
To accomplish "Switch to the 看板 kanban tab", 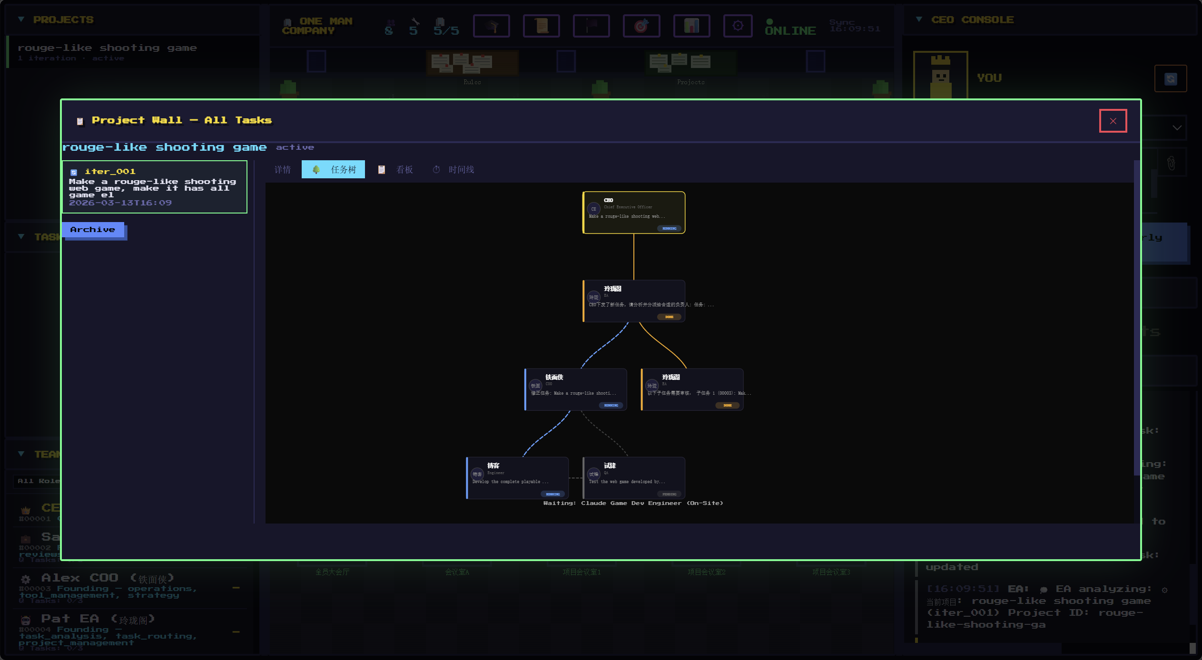I will (x=404, y=169).
